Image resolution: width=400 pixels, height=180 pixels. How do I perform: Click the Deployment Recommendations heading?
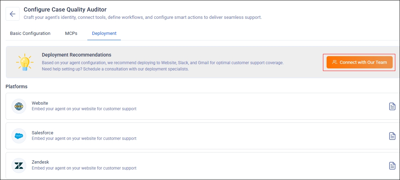(77, 55)
